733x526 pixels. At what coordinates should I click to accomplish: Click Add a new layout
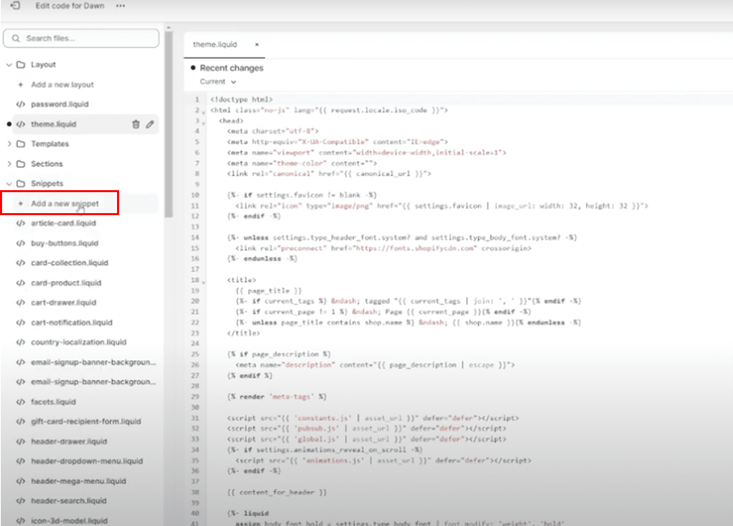tap(62, 85)
